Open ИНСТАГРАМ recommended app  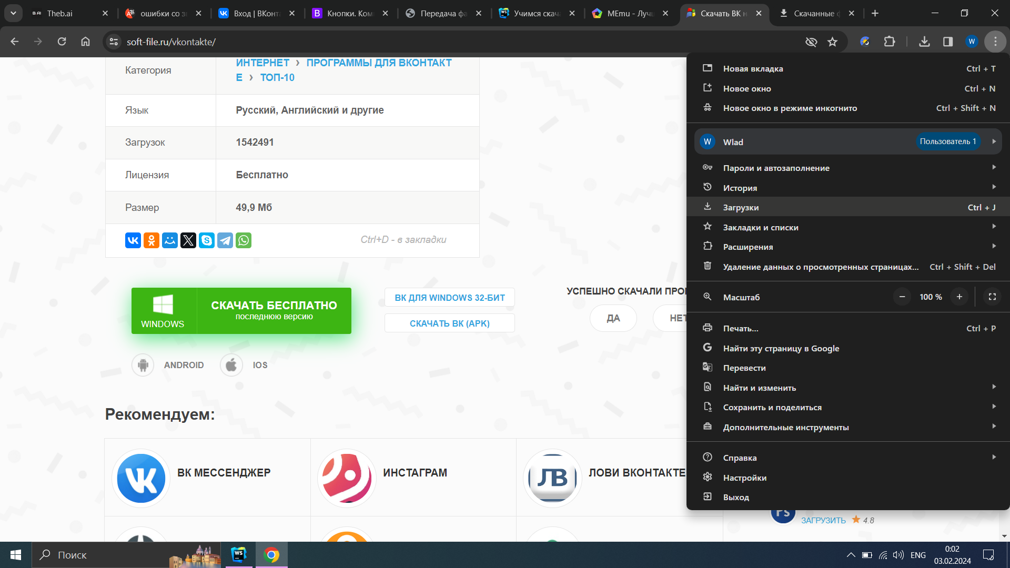pyautogui.click(x=413, y=478)
